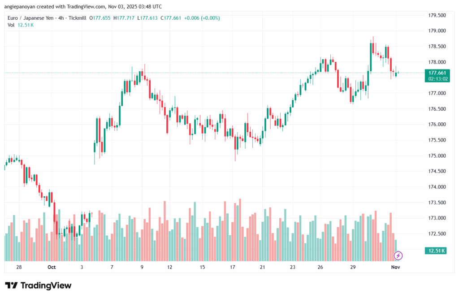Screen dimensions: 459x298
Task: Click the TradingView logo
Action: click(38, 285)
